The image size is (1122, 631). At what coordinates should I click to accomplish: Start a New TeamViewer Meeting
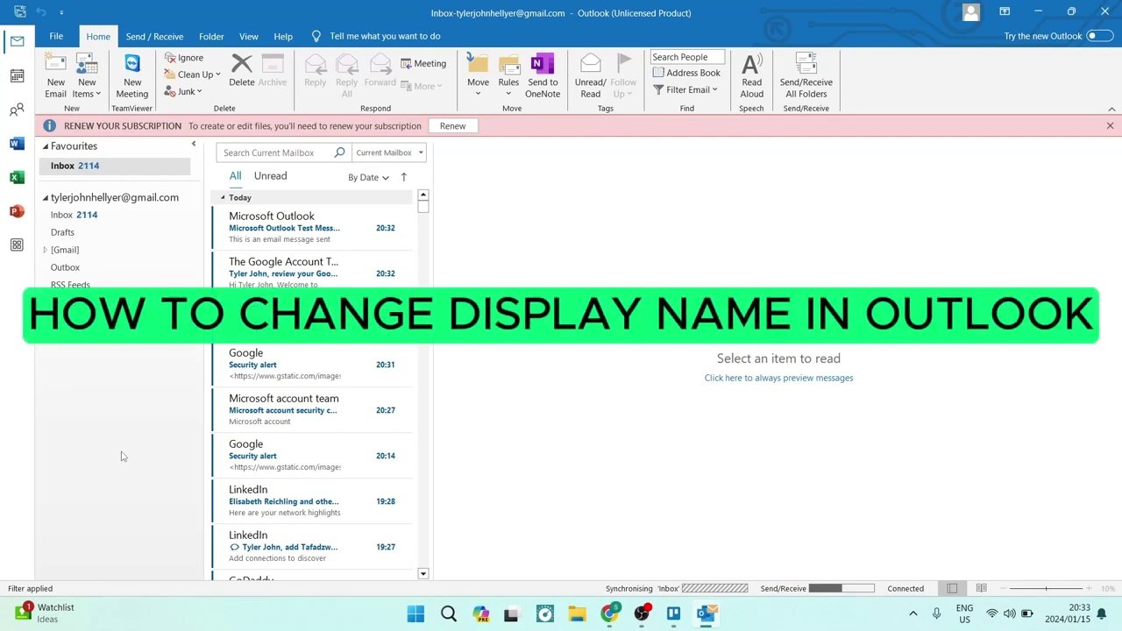tap(131, 75)
